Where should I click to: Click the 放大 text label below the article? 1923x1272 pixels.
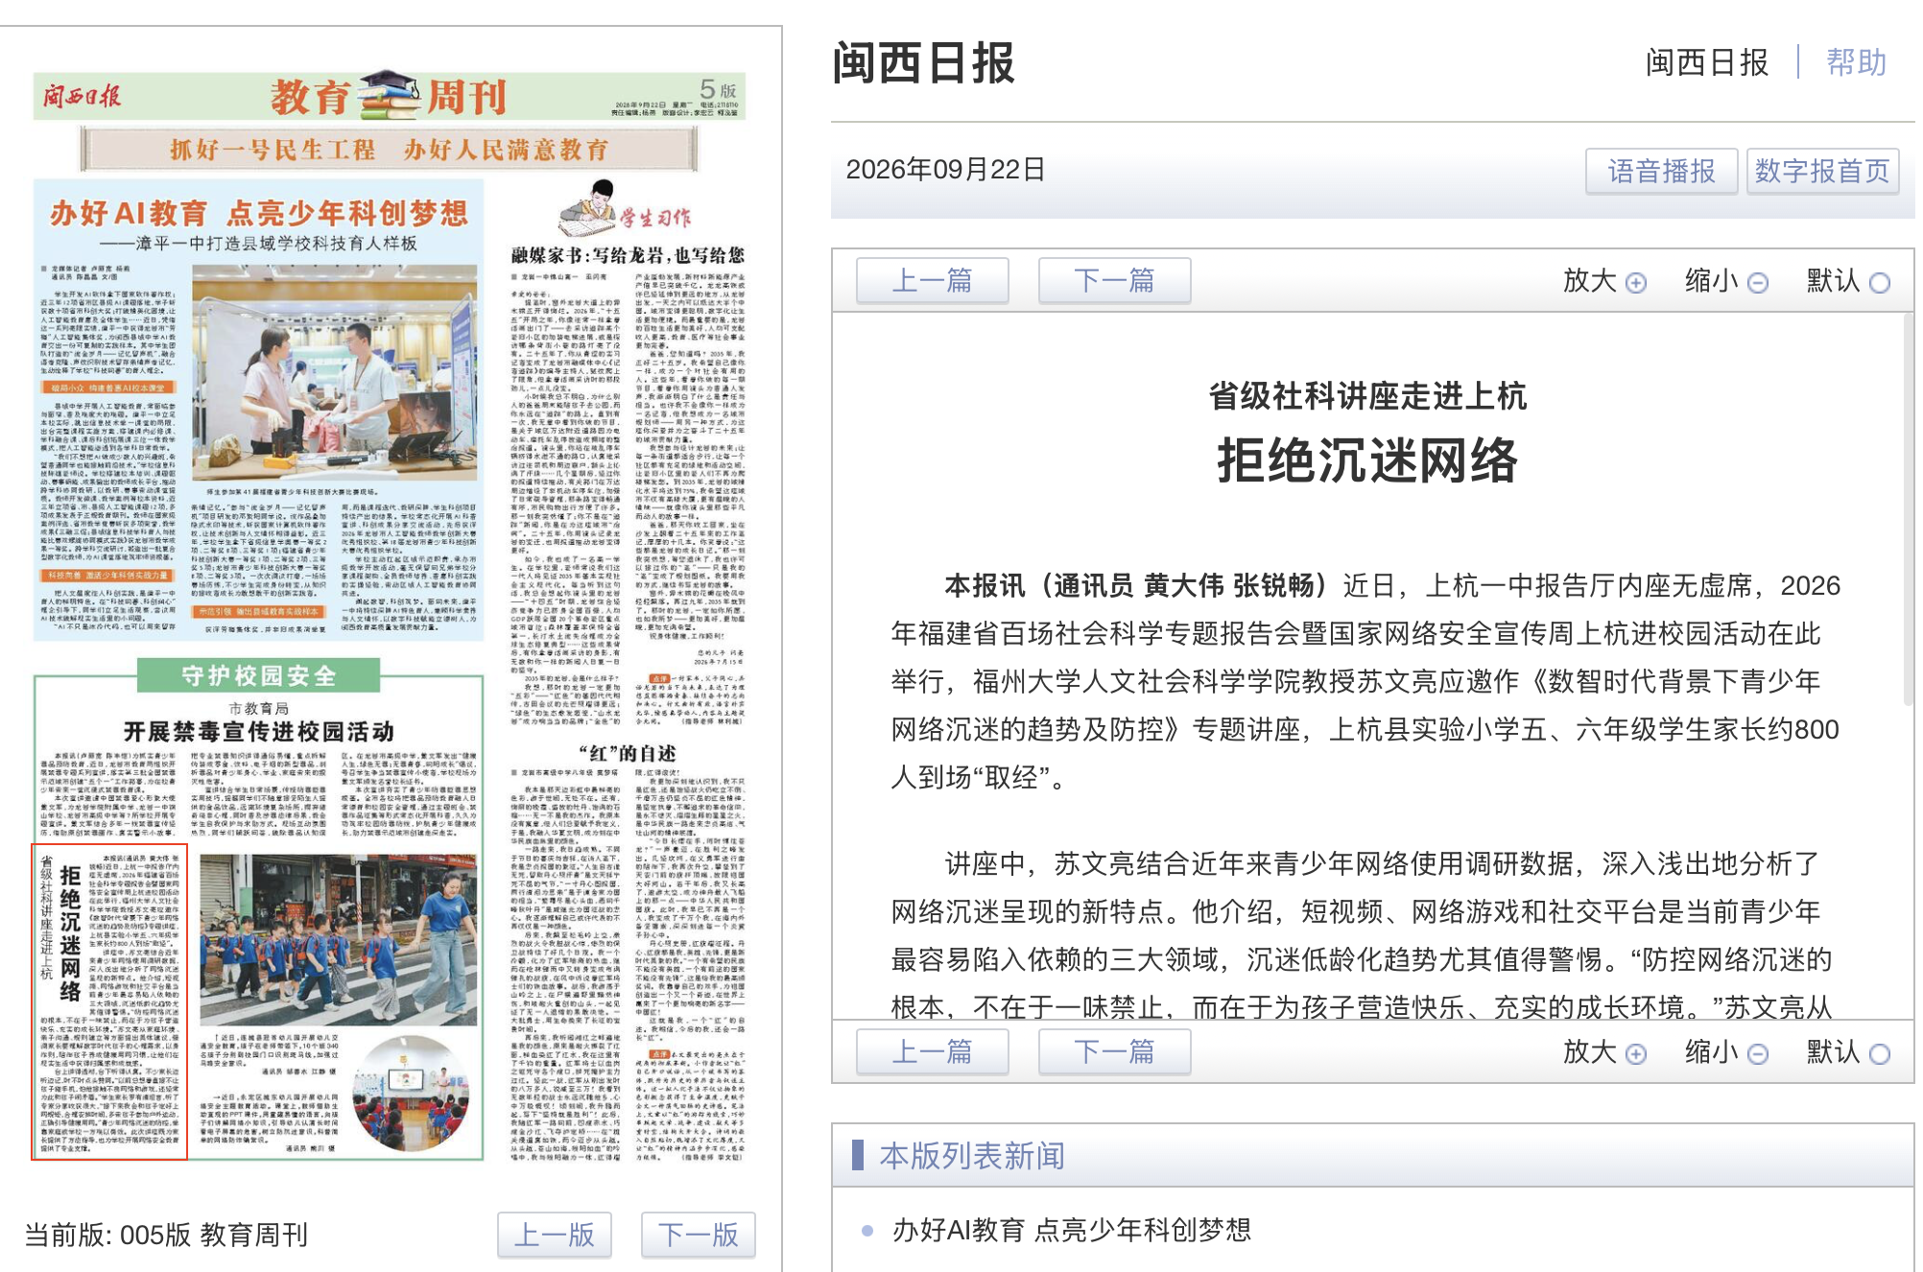coord(1590,1051)
